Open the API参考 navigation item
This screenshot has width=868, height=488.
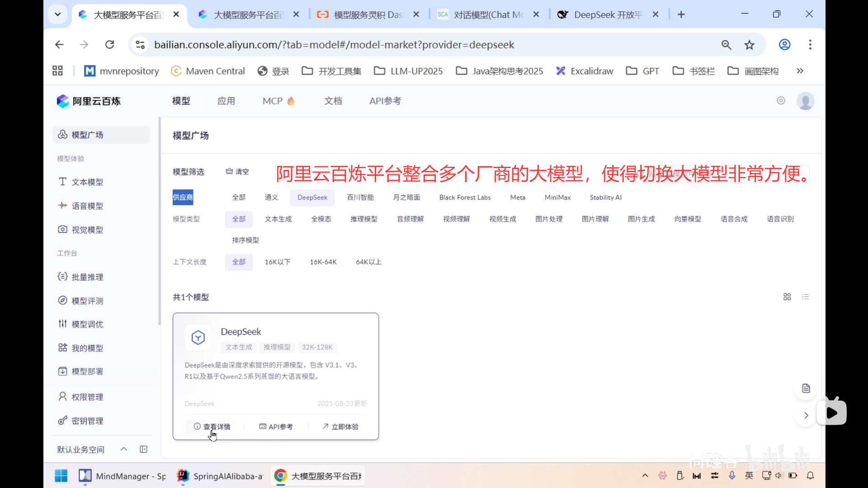point(385,101)
